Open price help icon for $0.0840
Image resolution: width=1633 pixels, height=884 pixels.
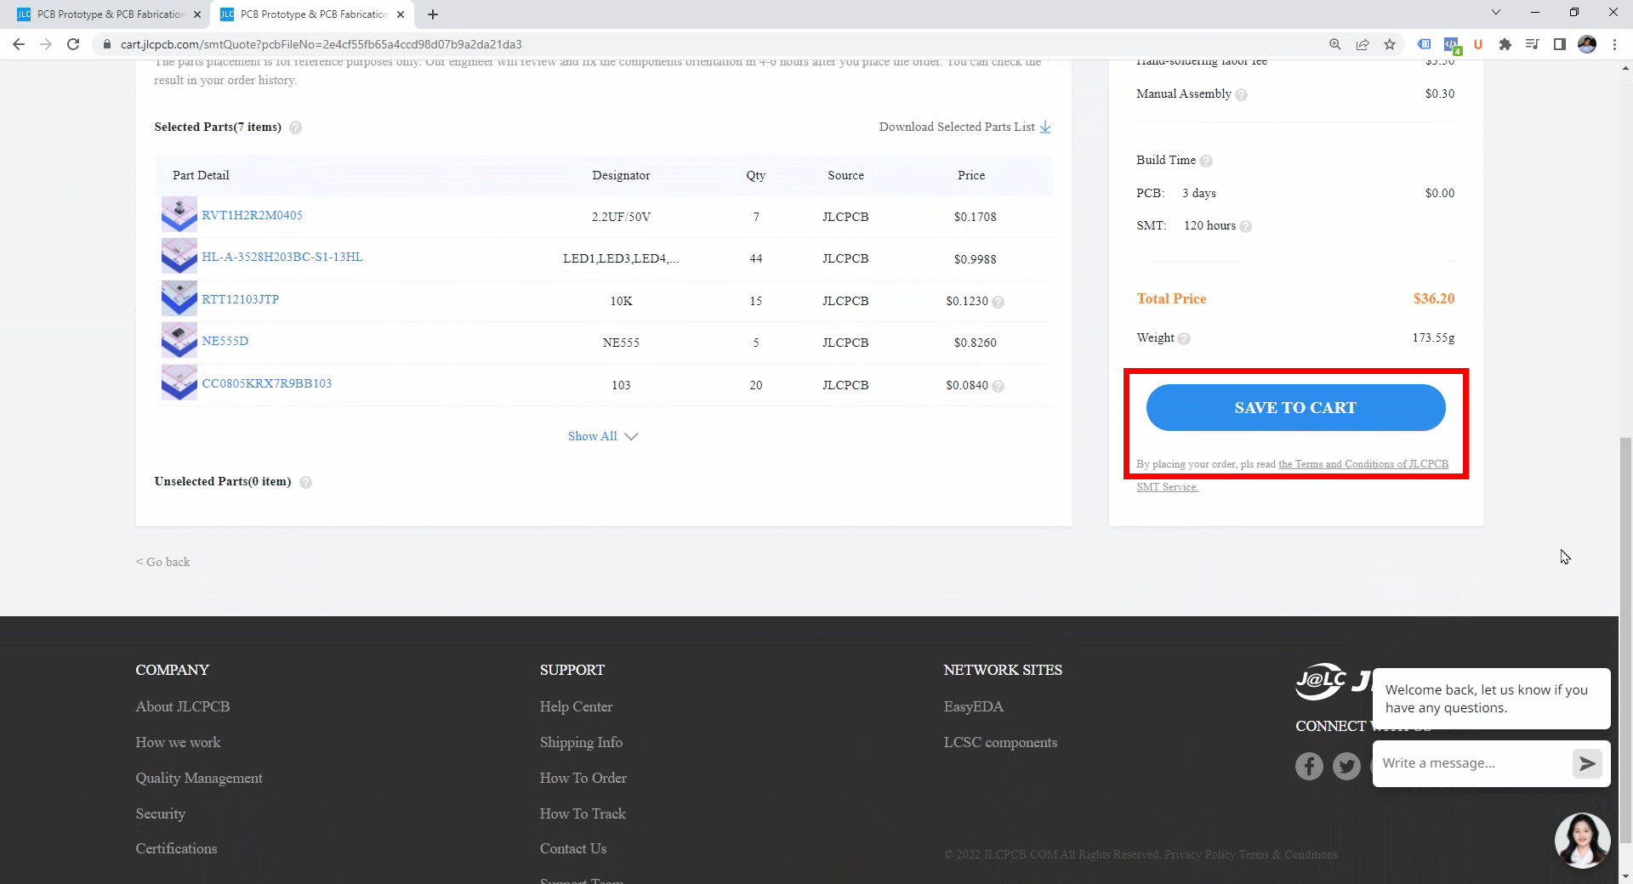[998, 386]
